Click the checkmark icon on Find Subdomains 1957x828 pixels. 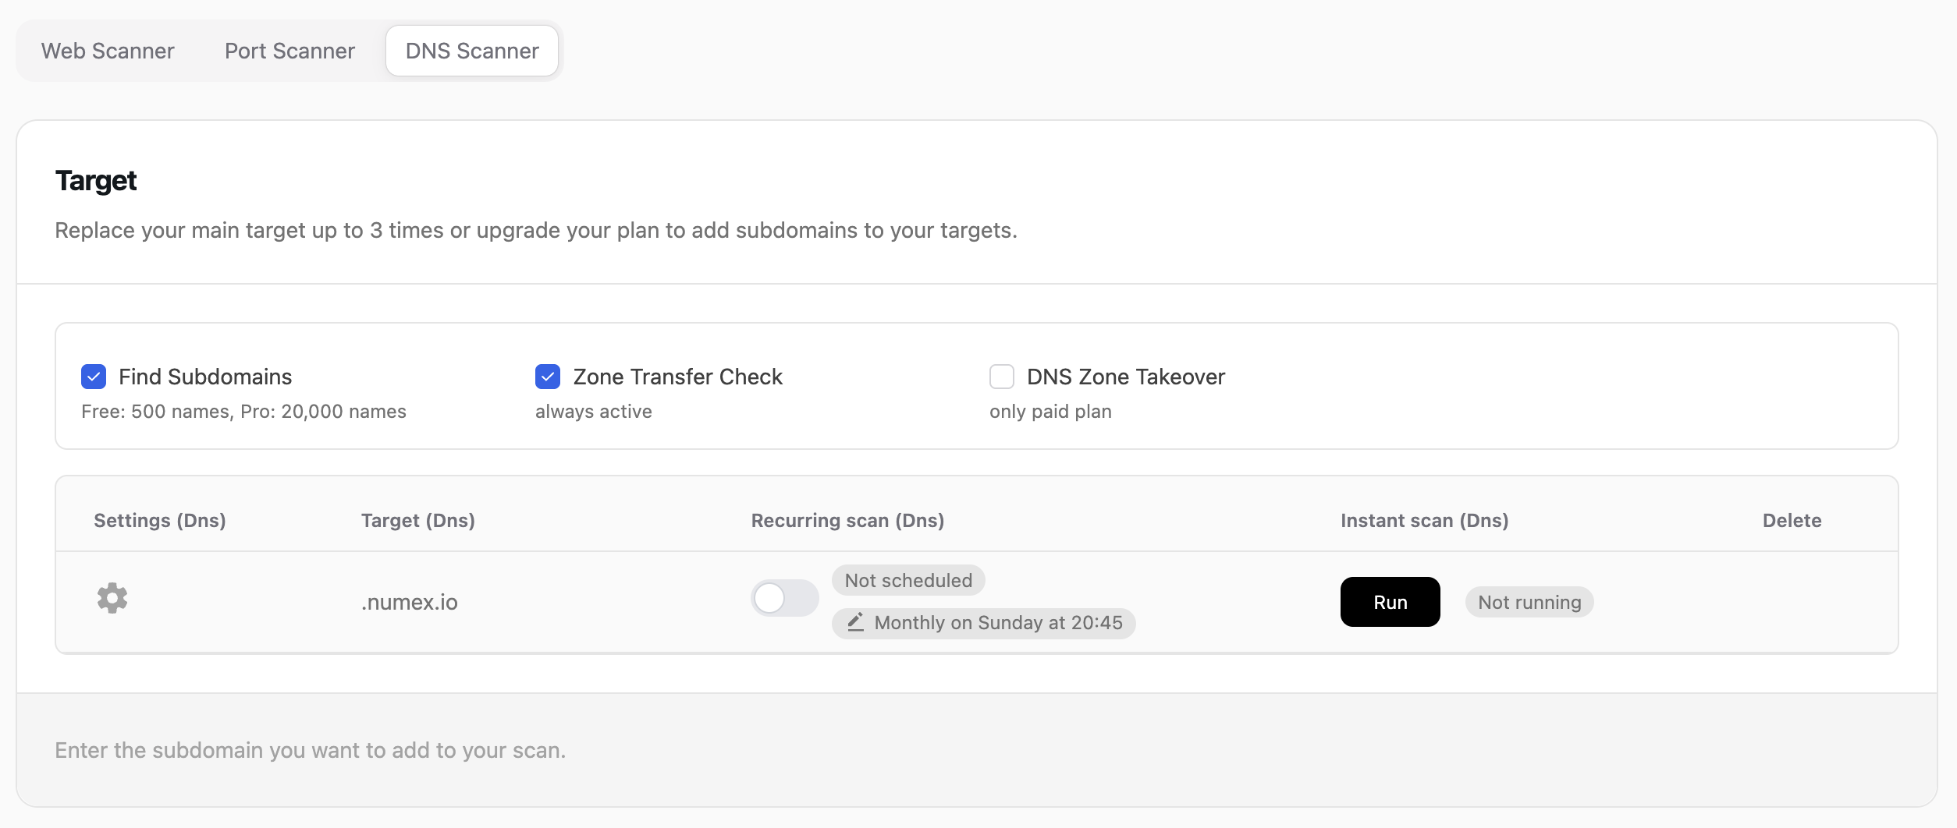93,377
